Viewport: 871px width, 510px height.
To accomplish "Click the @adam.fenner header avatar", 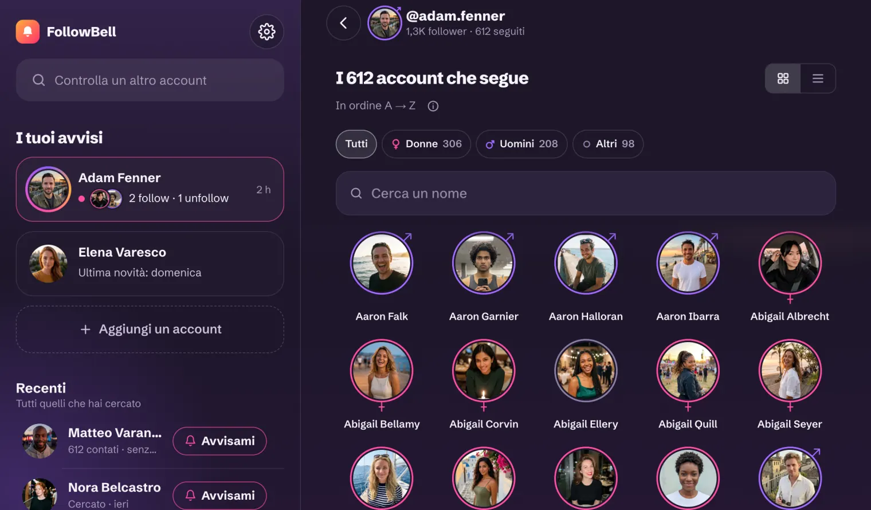I will point(385,23).
